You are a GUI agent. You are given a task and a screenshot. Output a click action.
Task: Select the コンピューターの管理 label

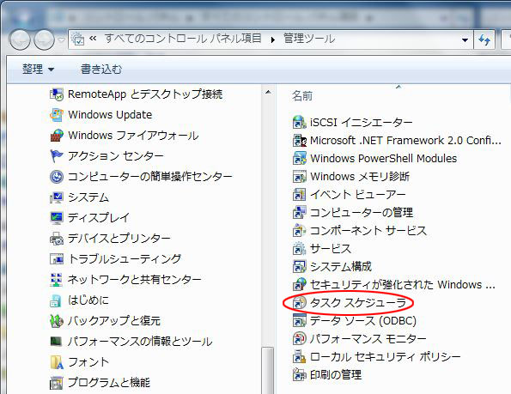pos(362,212)
